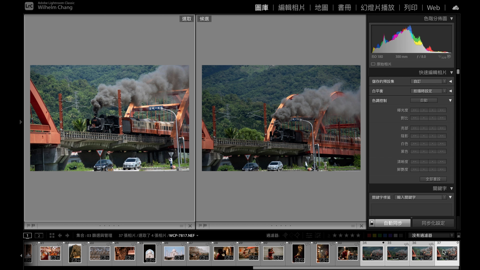Decrease 白色 by a large step

coord(415,144)
